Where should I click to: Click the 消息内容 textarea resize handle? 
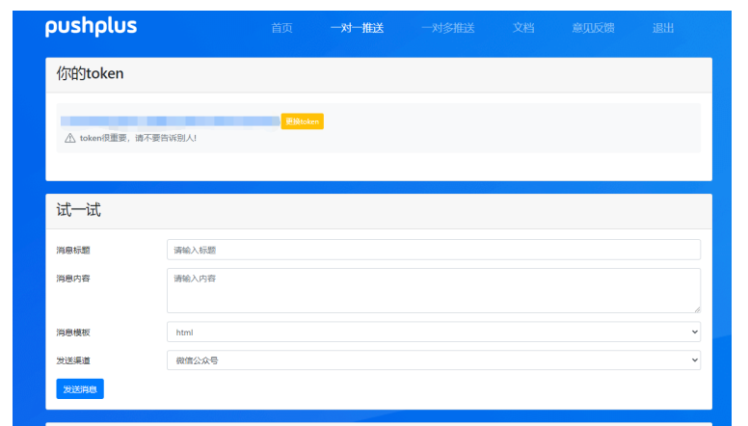(x=696, y=308)
